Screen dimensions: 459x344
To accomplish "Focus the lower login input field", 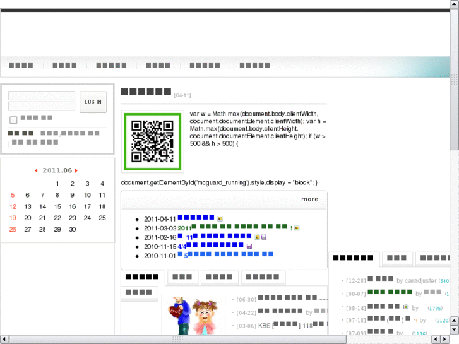I will (42, 105).
